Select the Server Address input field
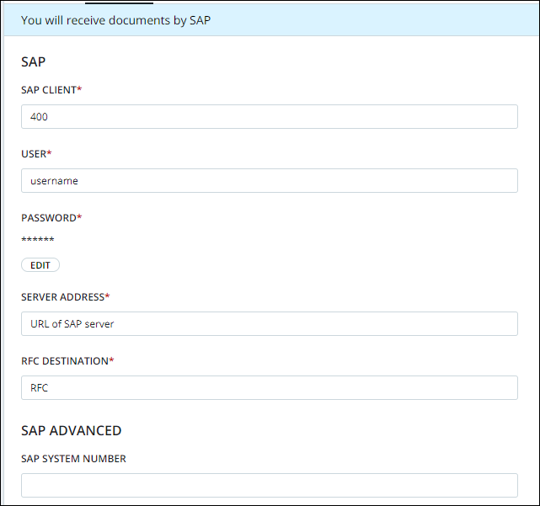 [270, 324]
